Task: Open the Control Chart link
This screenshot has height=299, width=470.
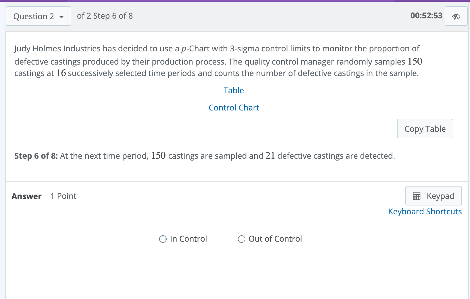Action: pos(234,108)
